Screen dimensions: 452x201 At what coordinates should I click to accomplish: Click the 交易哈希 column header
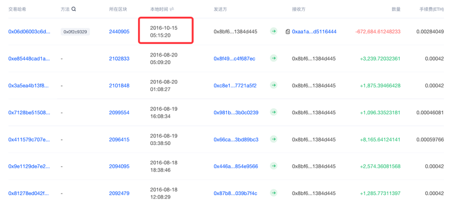coord(18,9)
